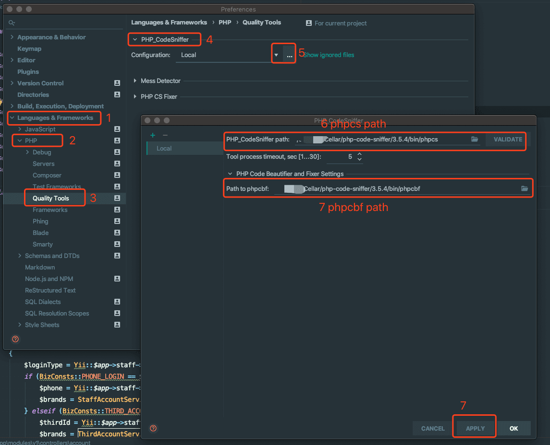
Task: Expand the PHP CS Fixer section
Action: point(135,97)
